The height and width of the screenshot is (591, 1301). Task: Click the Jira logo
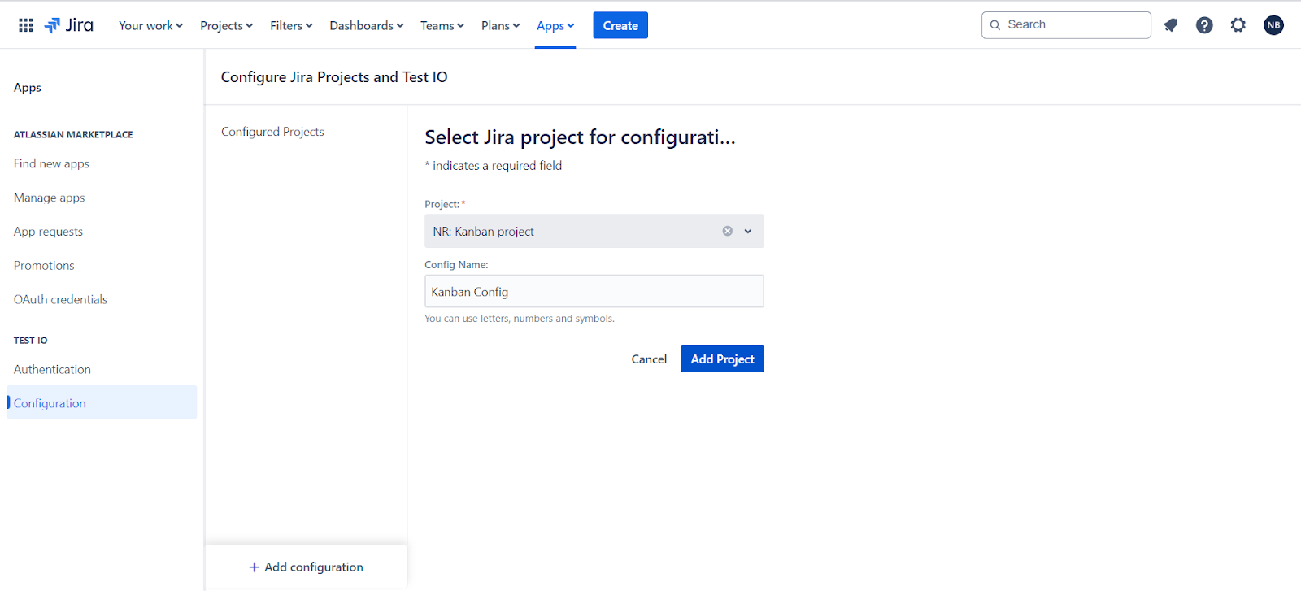click(69, 25)
